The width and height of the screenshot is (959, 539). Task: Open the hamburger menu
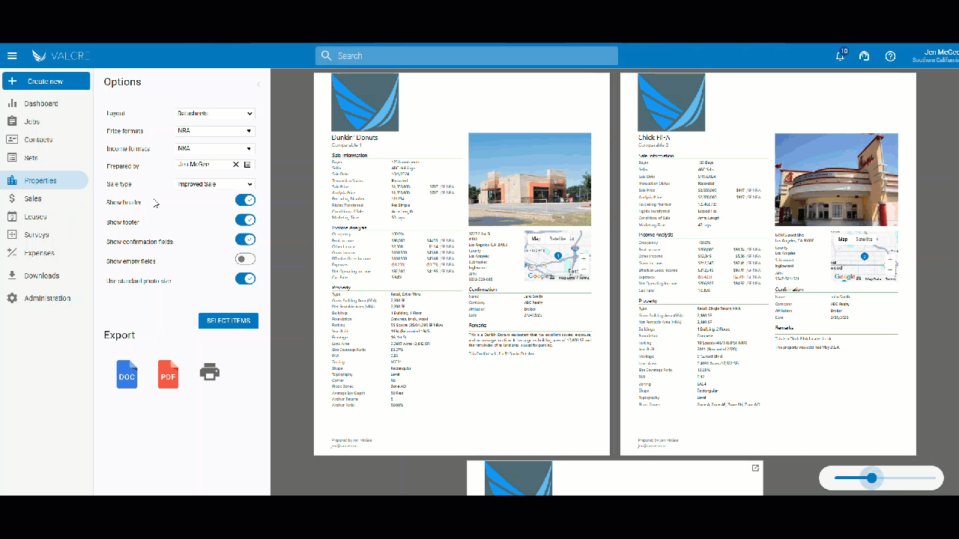(x=12, y=56)
